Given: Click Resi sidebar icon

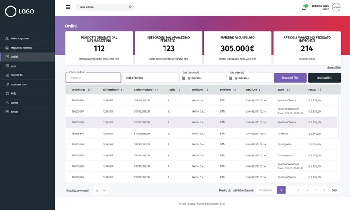Looking at the screenshot, I should pos(7,66).
